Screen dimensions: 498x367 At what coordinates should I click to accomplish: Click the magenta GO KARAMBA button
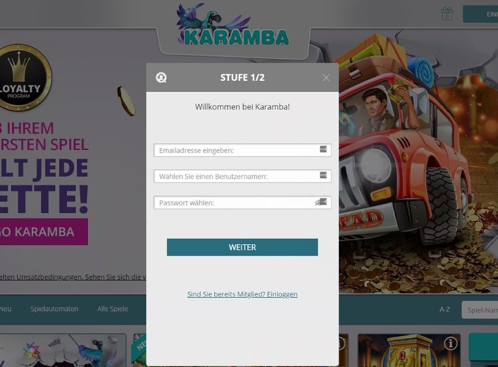44,231
